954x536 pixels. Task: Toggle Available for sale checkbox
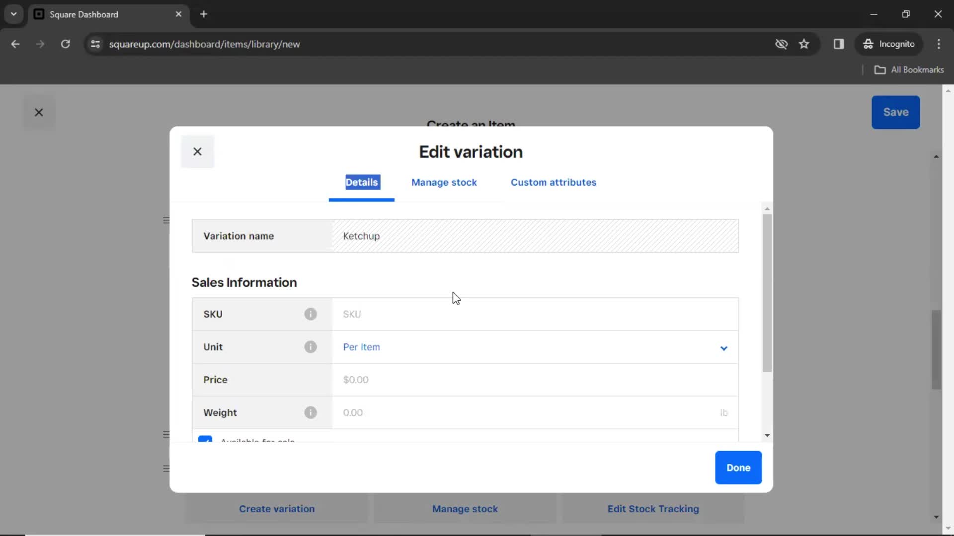point(205,439)
